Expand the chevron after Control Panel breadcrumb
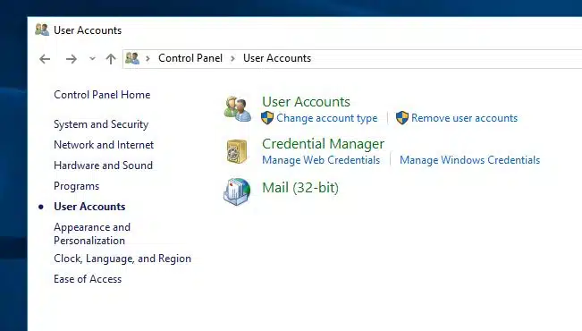 coord(232,58)
